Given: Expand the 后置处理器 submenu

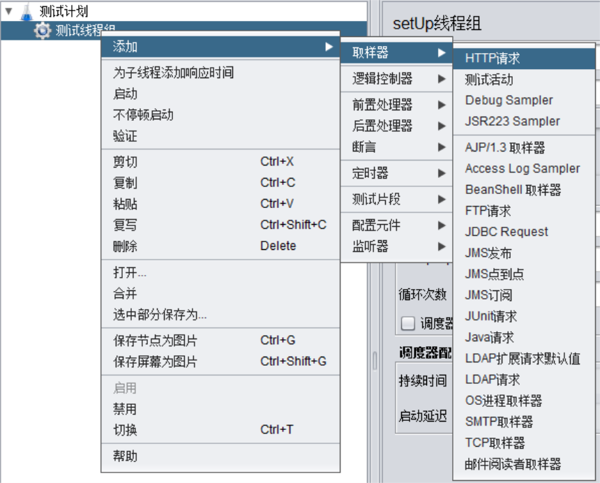Looking at the screenshot, I should 396,126.
